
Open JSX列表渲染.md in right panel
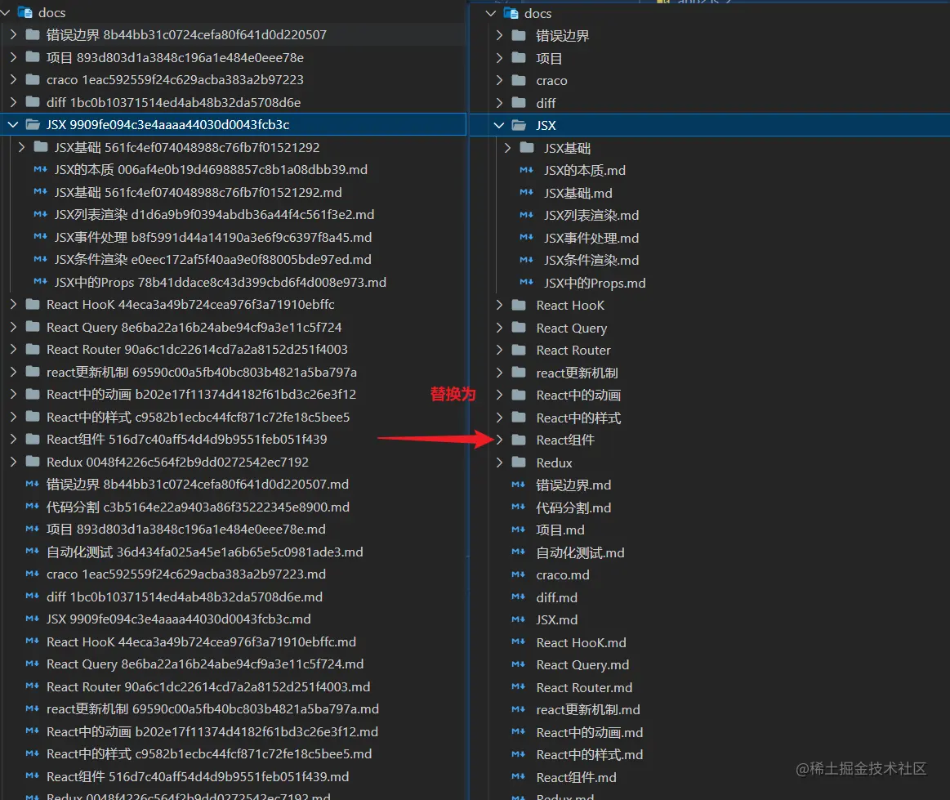[591, 215]
